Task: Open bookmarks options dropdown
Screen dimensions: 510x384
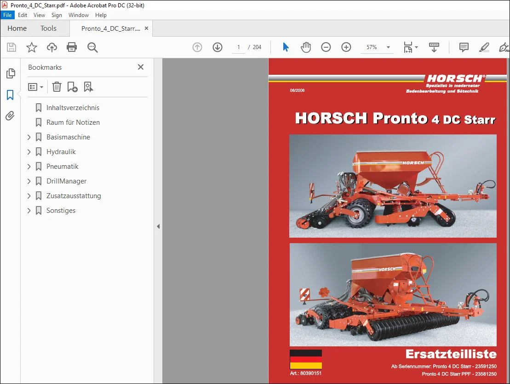Action: [x=35, y=87]
